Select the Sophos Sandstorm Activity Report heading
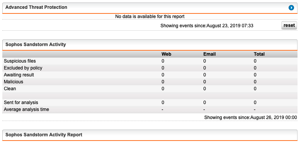The width and height of the screenshot is (301, 144). [44, 135]
